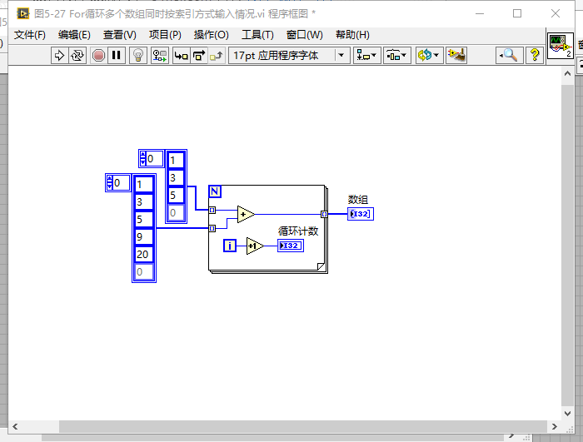
Task: Click the VI connector icon pane
Action: click(561, 46)
